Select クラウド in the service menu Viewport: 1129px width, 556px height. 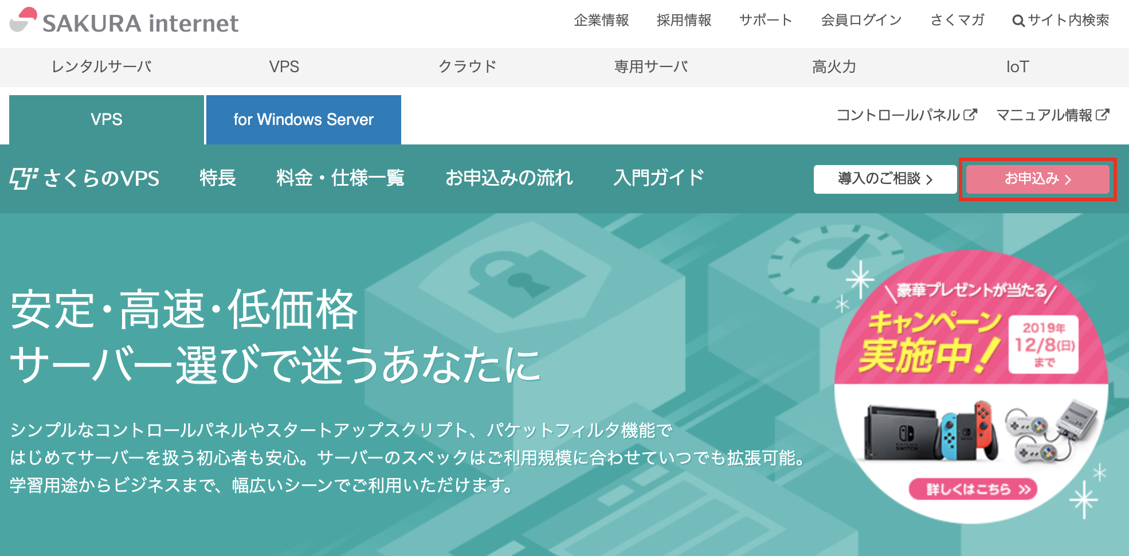click(x=468, y=66)
